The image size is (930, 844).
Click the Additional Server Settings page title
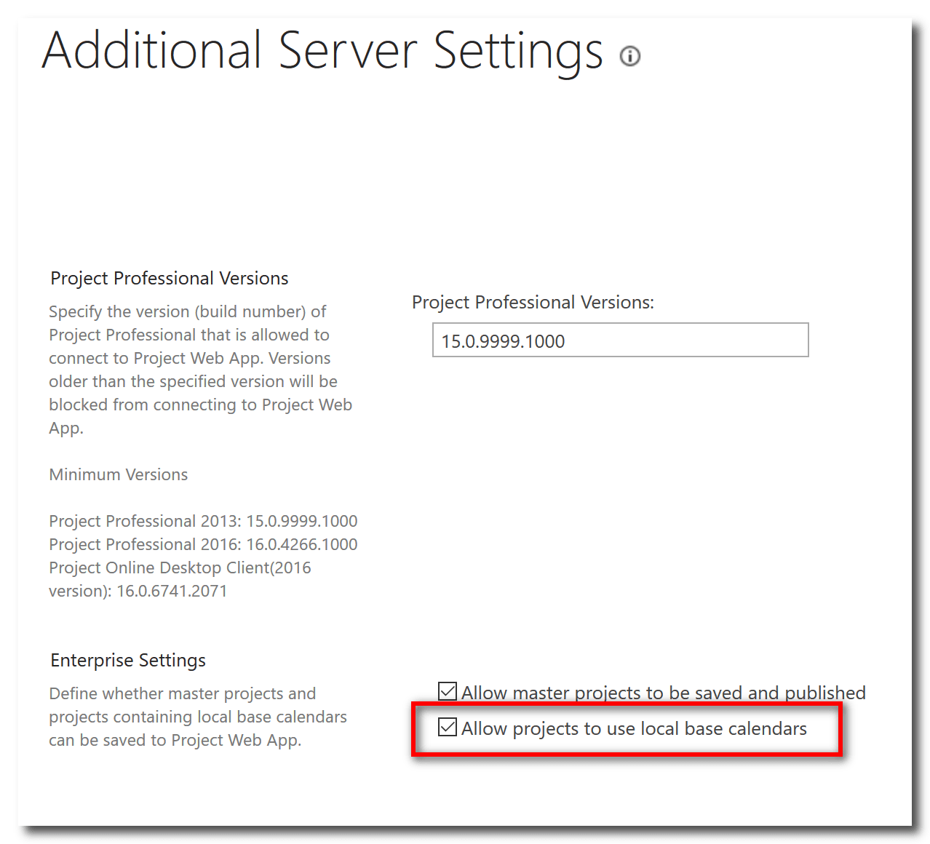[322, 51]
